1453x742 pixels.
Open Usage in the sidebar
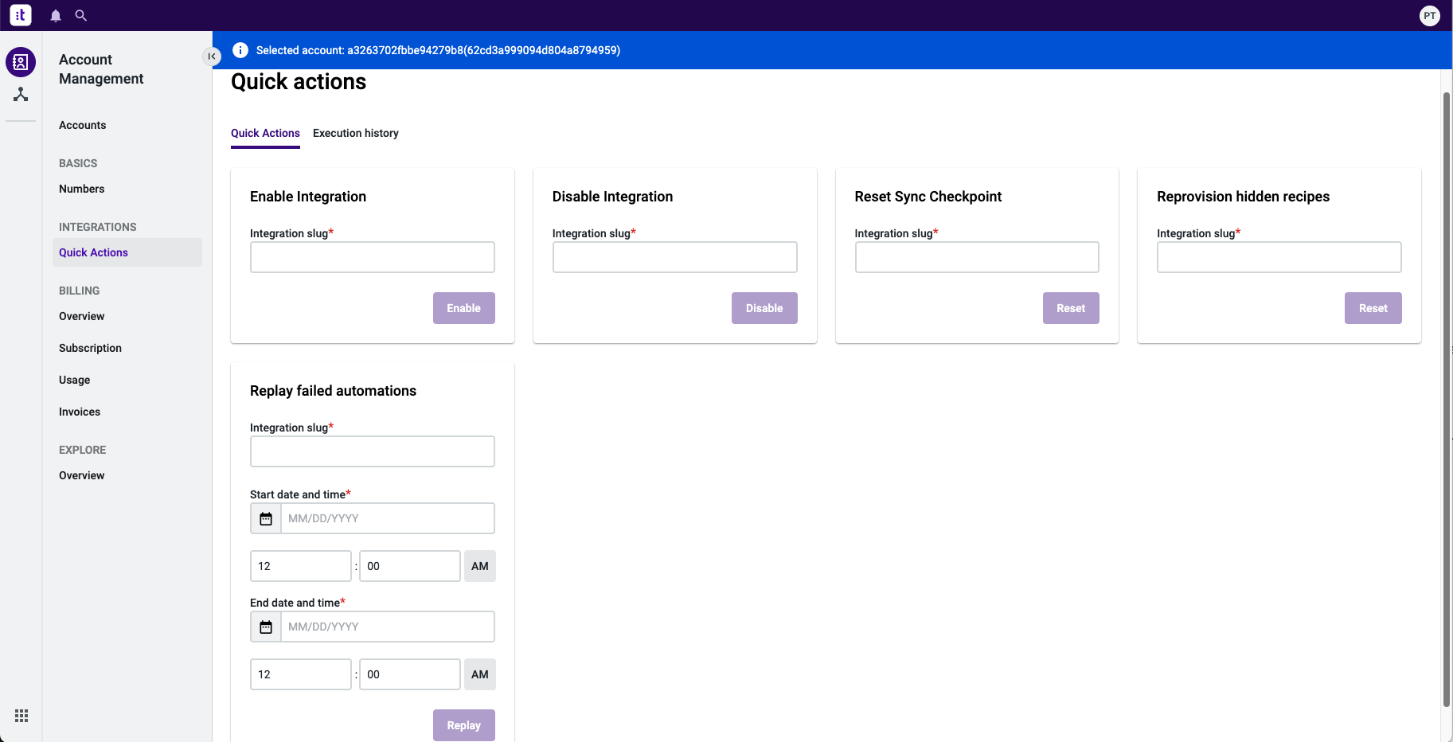pyautogui.click(x=74, y=380)
